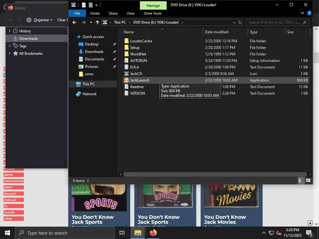319x239 pixels.
Task: Select the Setup folder
Action: [x=135, y=48]
